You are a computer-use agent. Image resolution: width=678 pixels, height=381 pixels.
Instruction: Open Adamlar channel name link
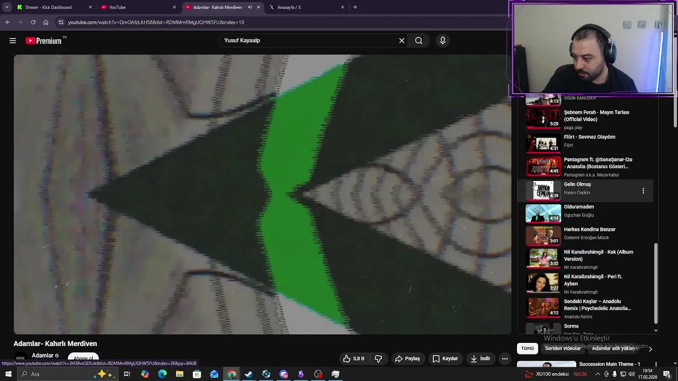coord(42,356)
